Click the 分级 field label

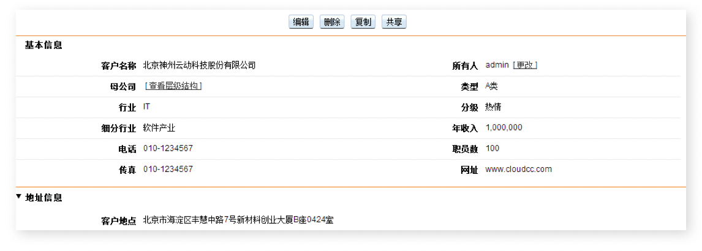point(470,108)
